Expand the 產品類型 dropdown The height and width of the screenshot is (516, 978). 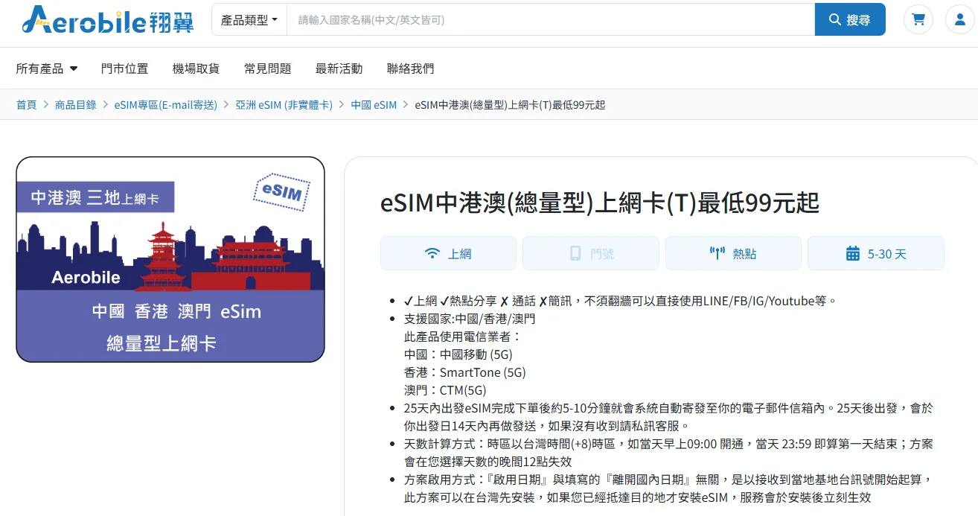tap(249, 19)
